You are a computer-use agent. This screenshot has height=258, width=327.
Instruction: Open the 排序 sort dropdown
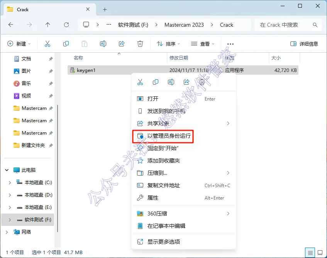pos(168,44)
